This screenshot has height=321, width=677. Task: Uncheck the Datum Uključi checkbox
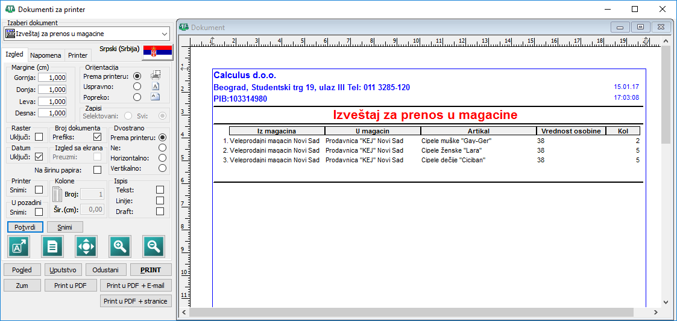tap(39, 156)
